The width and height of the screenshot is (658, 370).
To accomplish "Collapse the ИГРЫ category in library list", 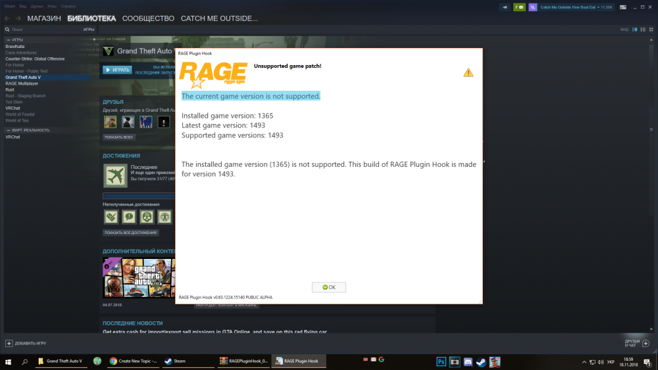I will [x=9, y=40].
